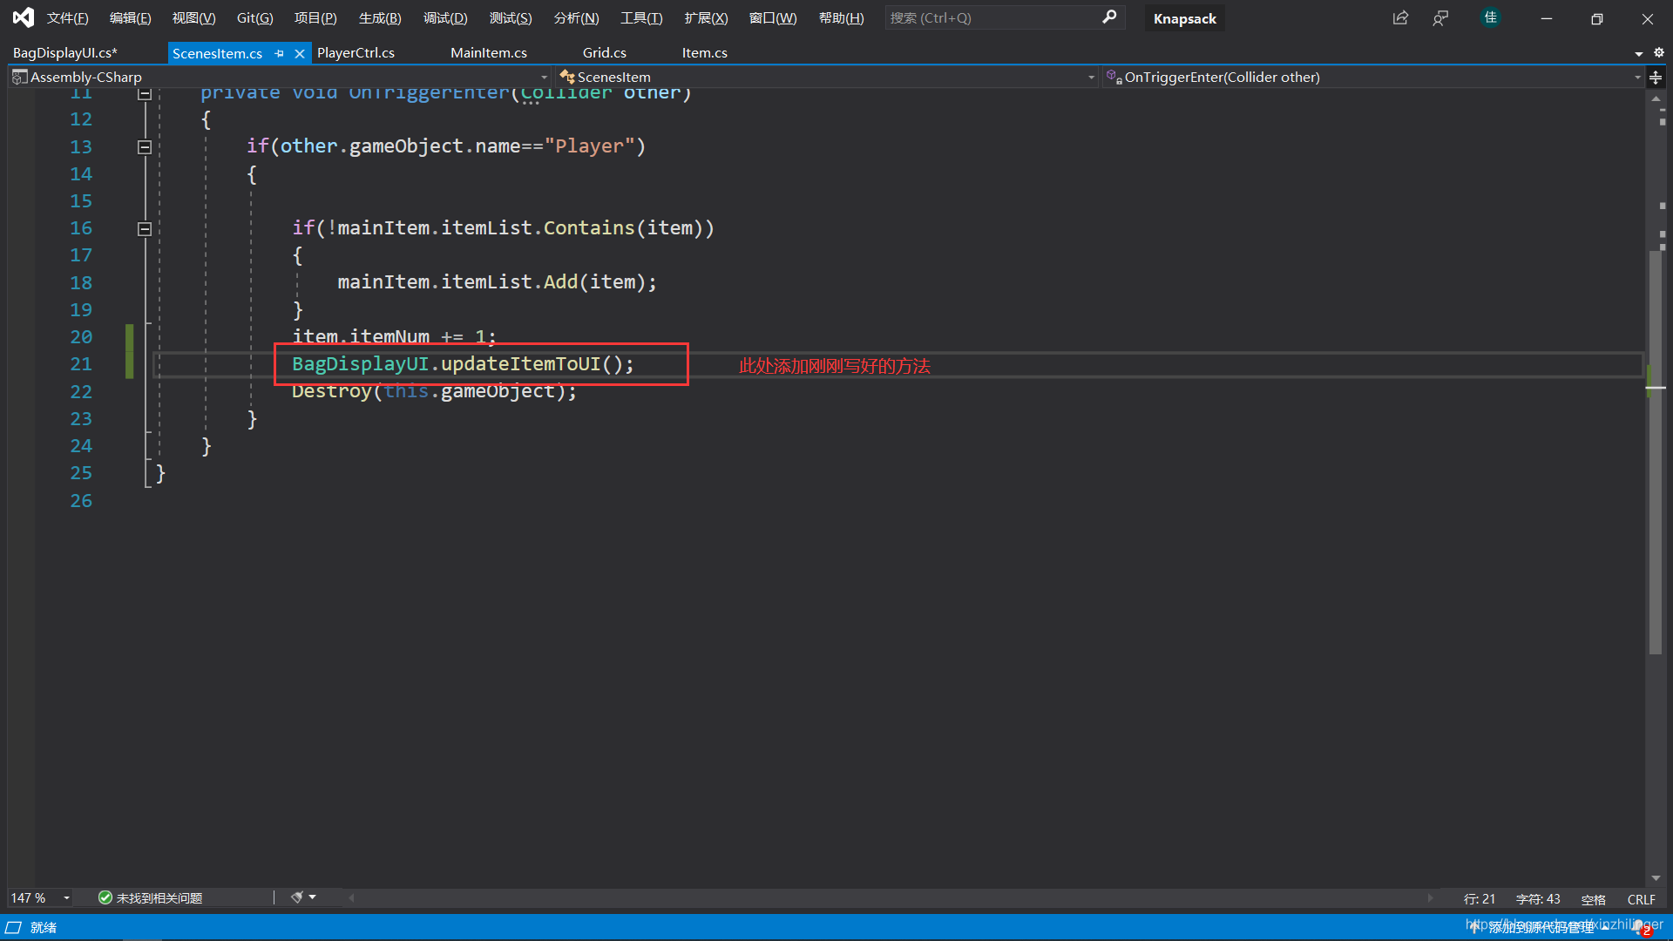Image resolution: width=1673 pixels, height=941 pixels.
Task: Open the 窗口(W) menu
Action: coord(773,18)
